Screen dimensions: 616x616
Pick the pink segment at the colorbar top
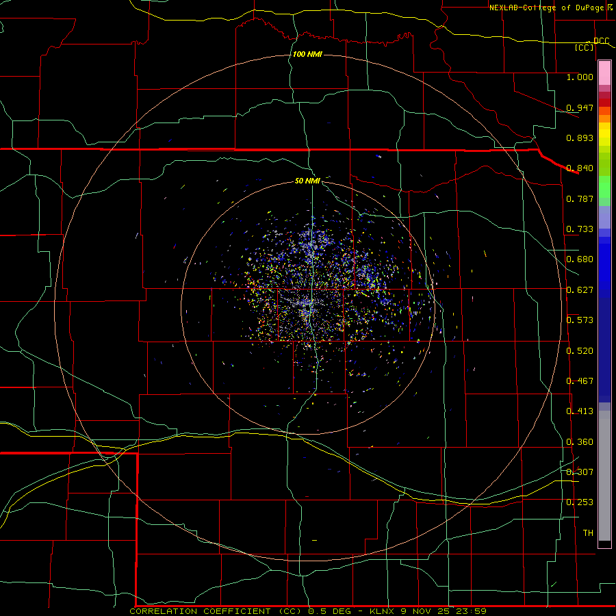coord(604,73)
